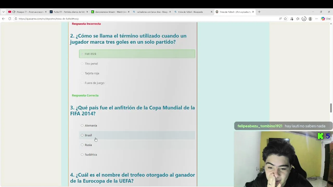The width and height of the screenshot is (333, 187).
Task: Open the Favorites list
Action: [x=298, y=19]
